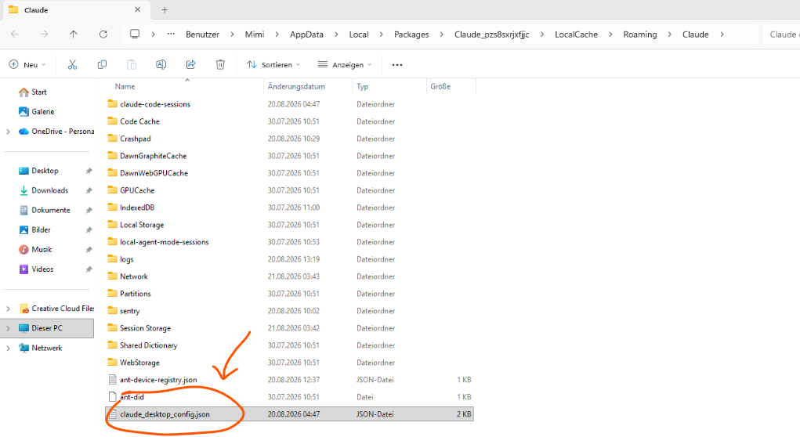The width and height of the screenshot is (800, 437).
Task: Click pin icon next to Videos
Action: [89, 269]
